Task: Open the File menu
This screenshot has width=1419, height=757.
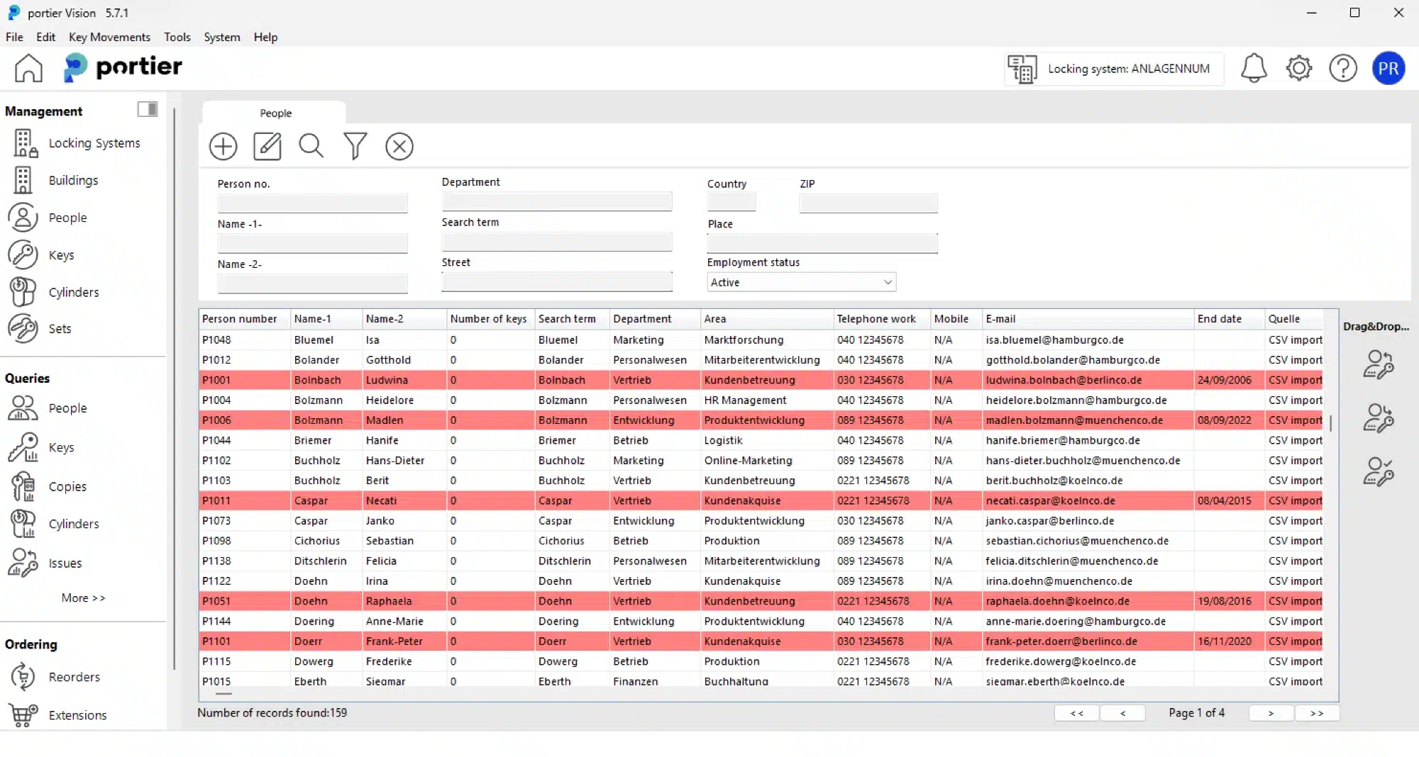Action: pos(14,37)
